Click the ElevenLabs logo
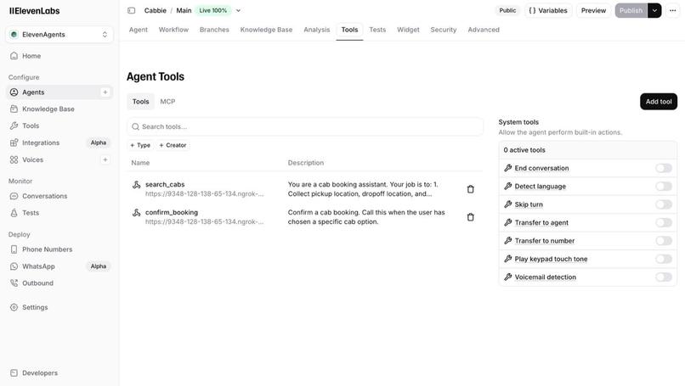Screen dimensions: 685x386 click(x=35, y=11)
